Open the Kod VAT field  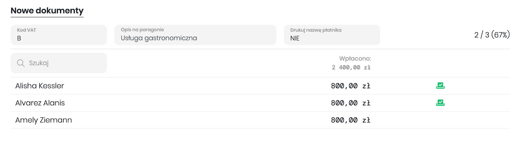point(59,35)
